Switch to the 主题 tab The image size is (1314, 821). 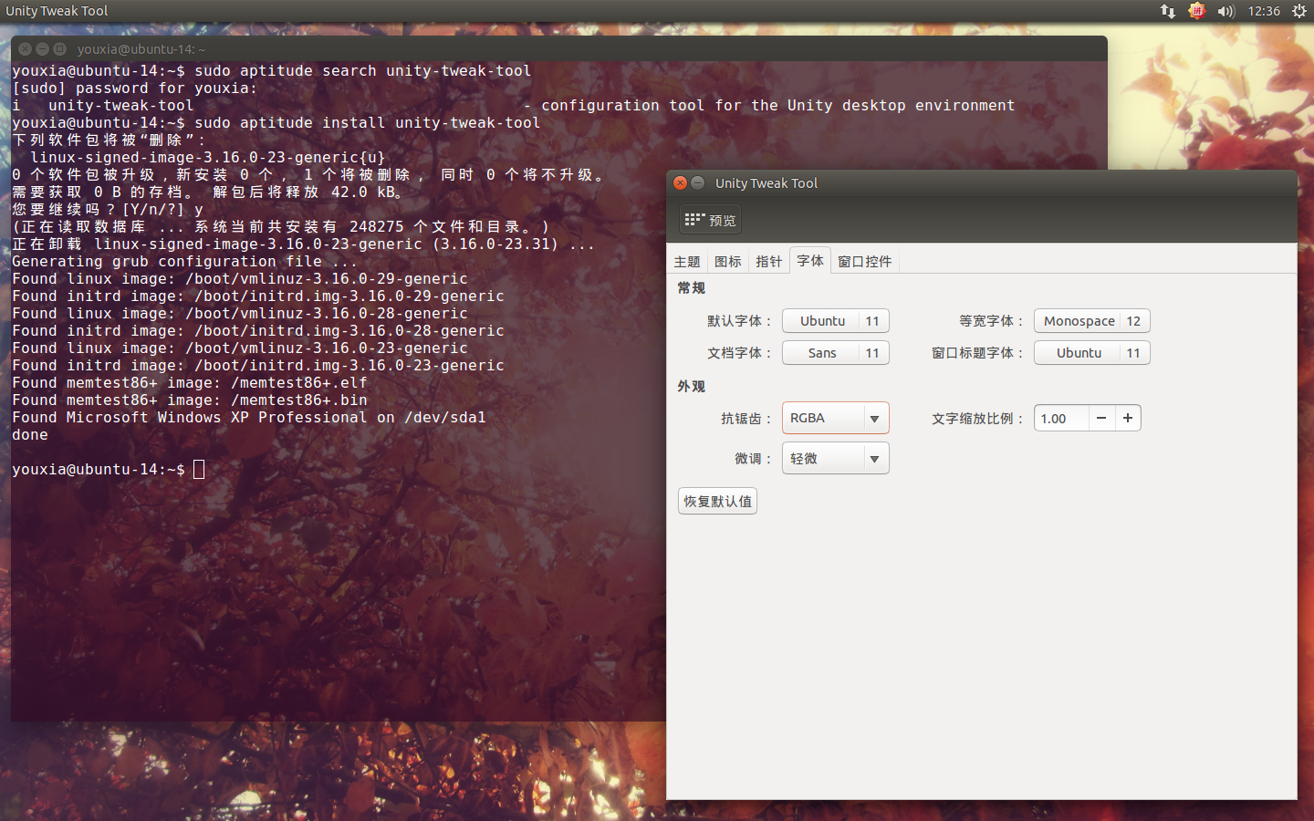click(x=687, y=262)
